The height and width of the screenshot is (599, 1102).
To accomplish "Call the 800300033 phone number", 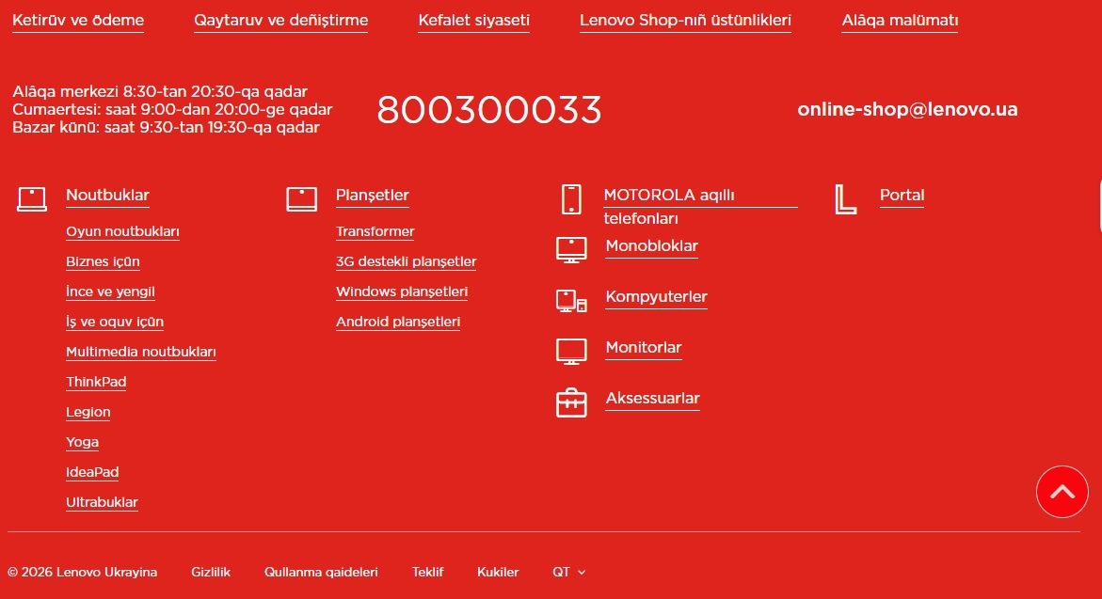I will pos(488,110).
